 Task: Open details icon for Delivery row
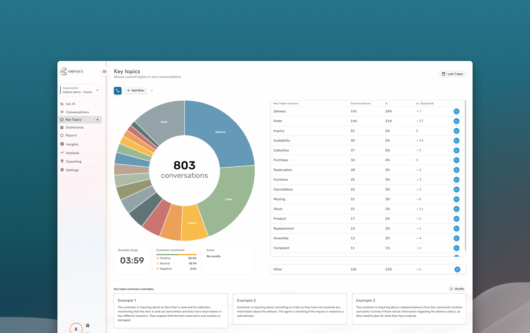coord(456,111)
